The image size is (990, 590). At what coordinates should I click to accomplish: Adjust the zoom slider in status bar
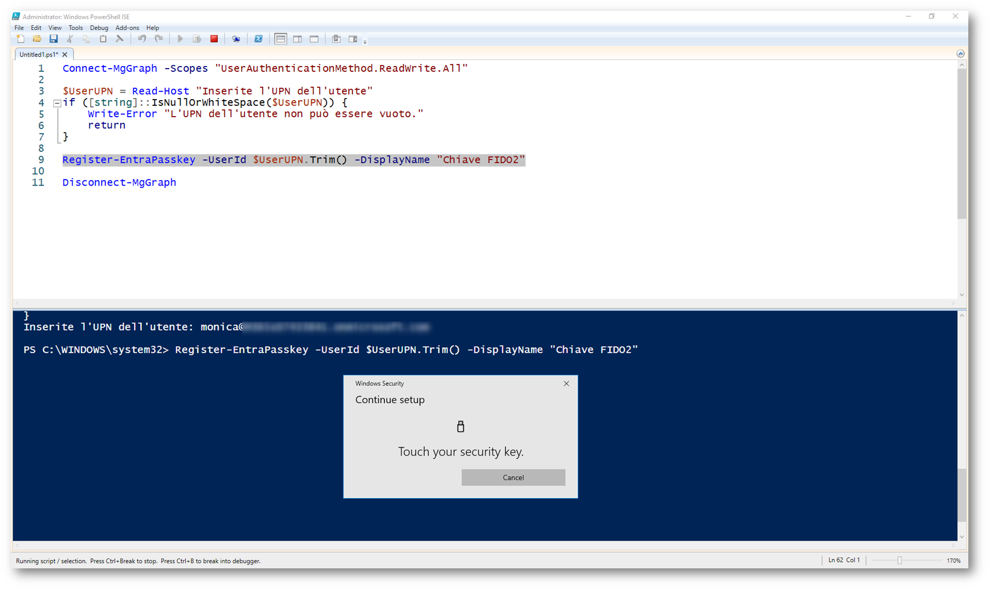(900, 561)
